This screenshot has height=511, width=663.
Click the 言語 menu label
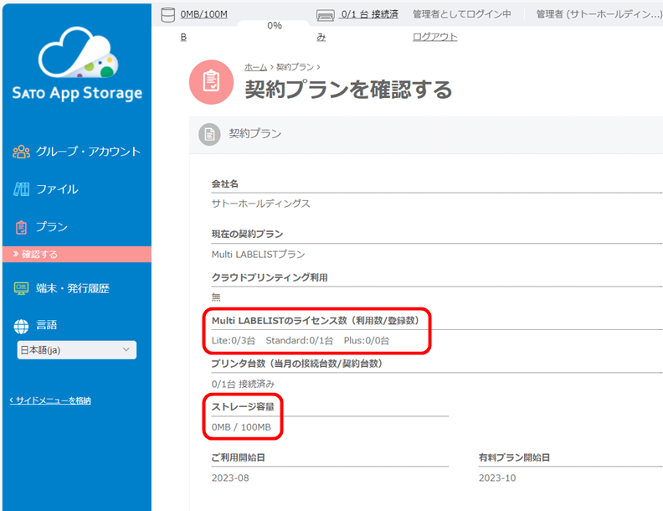click(x=47, y=325)
